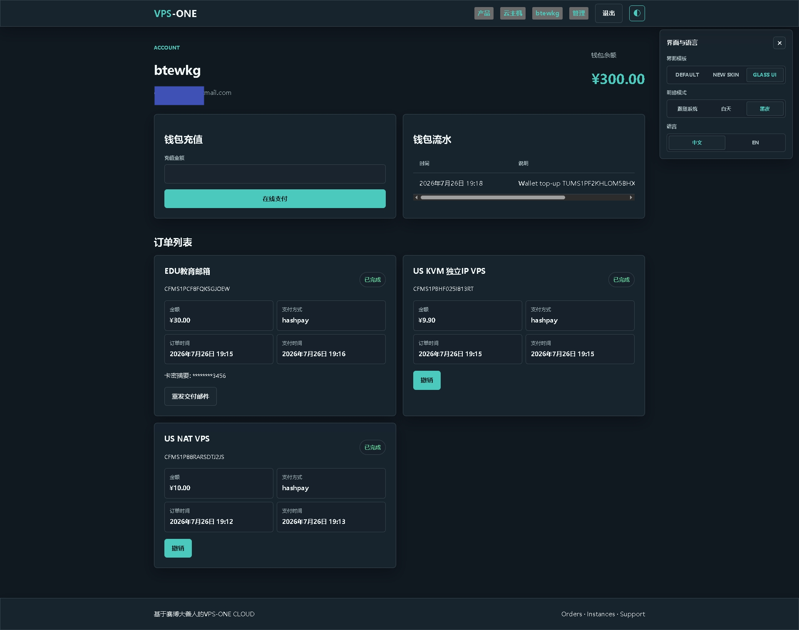Close the 界面与语言 settings panel
This screenshot has height=630, width=799.
coord(779,43)
